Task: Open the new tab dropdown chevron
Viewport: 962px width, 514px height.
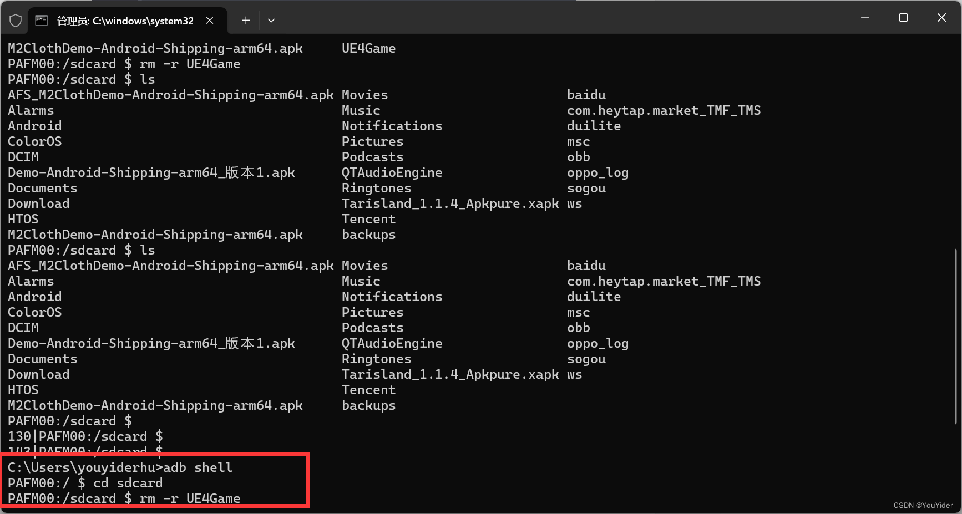Action: pyautogui.click(x=271, y=20)
